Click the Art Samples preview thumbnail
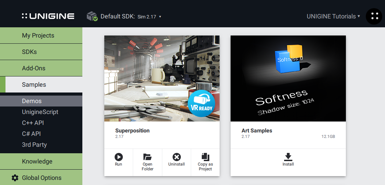Screen dimensions: 385x185 pos(288,79)
